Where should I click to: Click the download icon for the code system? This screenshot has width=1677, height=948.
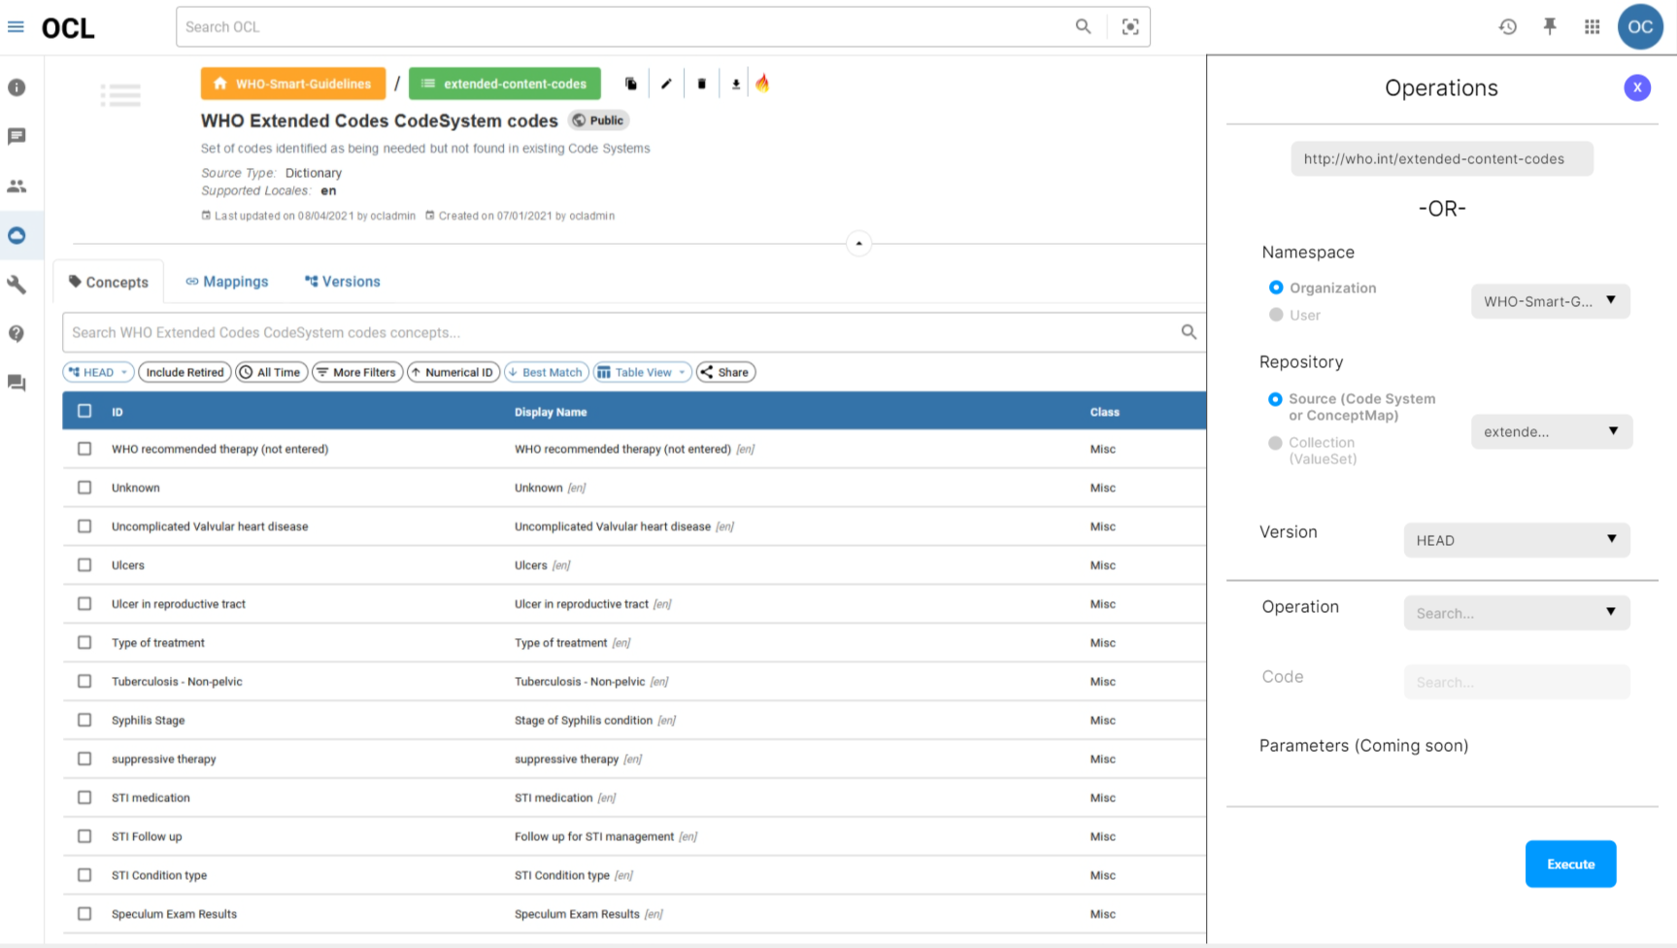735,84
